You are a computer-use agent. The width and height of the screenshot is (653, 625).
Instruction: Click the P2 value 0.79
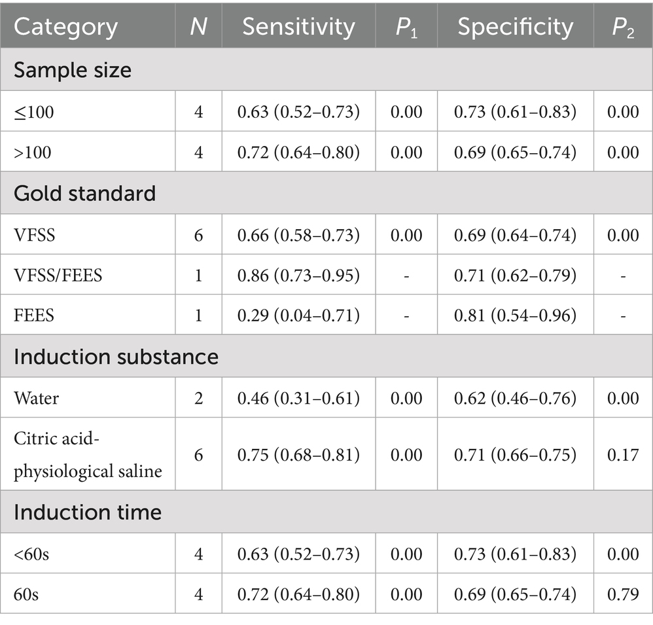point(623,594)
